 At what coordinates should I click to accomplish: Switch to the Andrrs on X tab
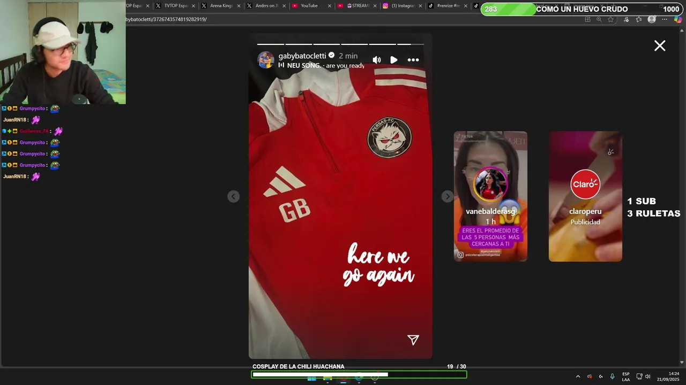pos(267,6)
